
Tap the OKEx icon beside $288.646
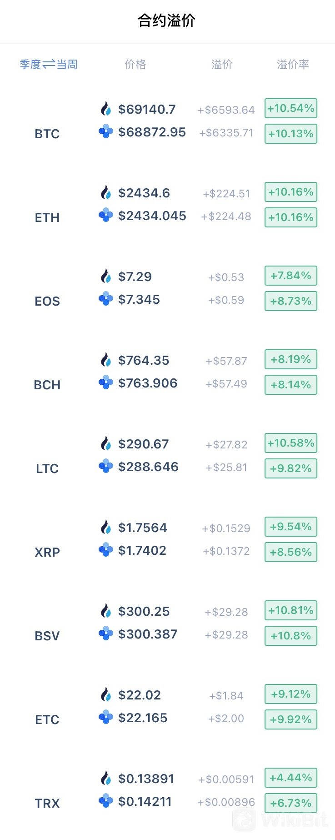coord(106,466)
